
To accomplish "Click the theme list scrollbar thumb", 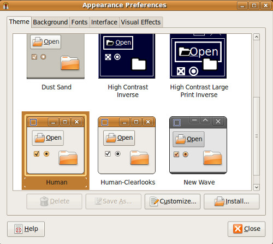I will point(257,136).
